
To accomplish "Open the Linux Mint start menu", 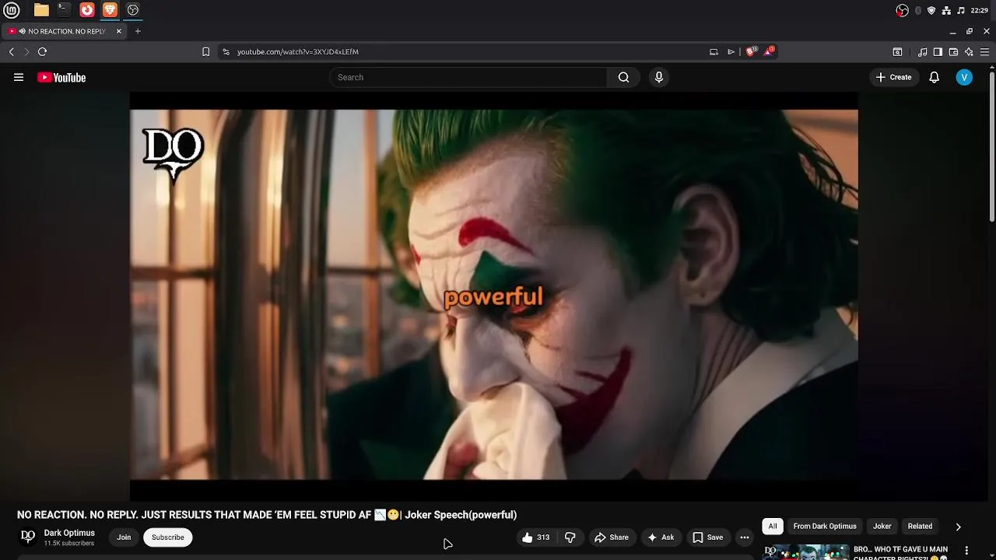I will pos(12,10).
